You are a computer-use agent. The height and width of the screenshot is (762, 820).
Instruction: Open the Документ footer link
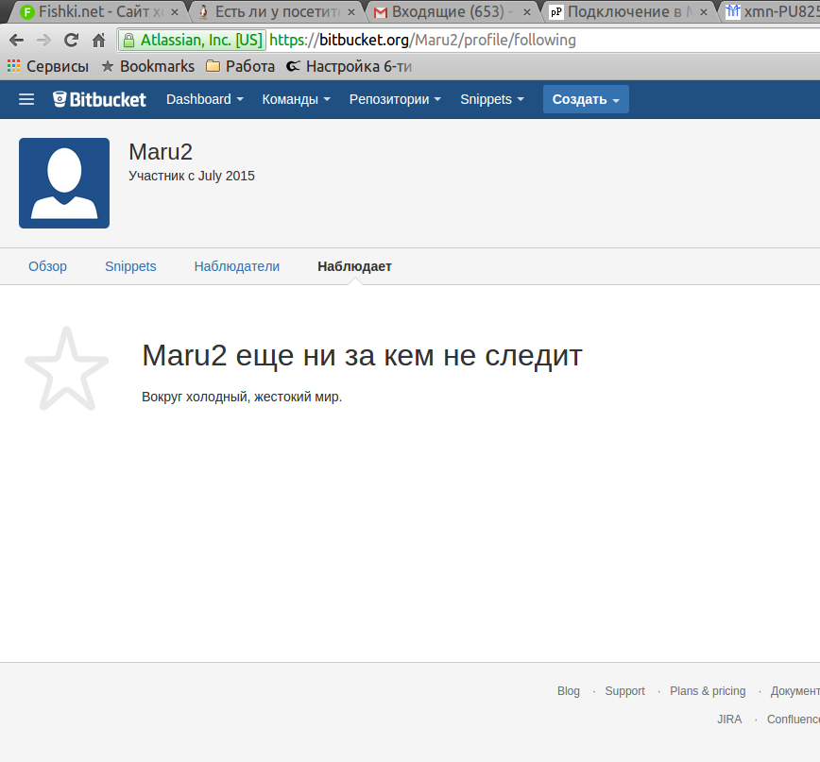(794, 691)
